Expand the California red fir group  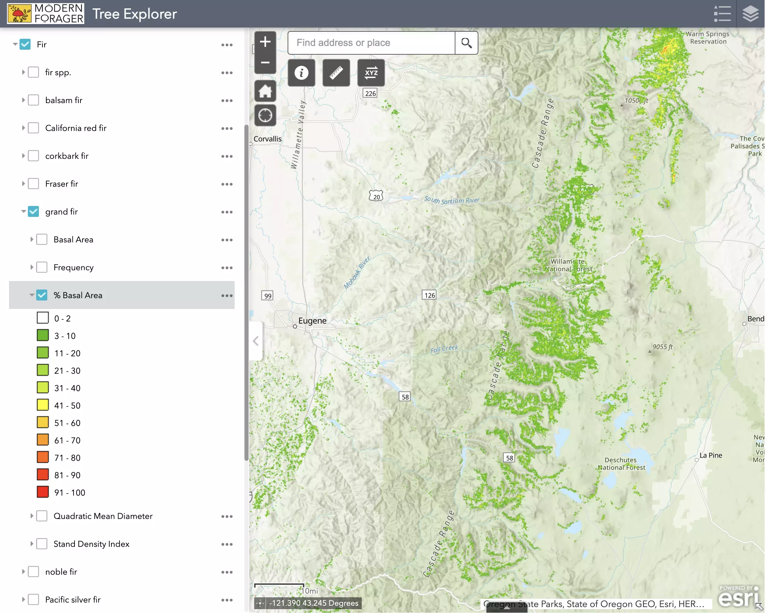23,128
